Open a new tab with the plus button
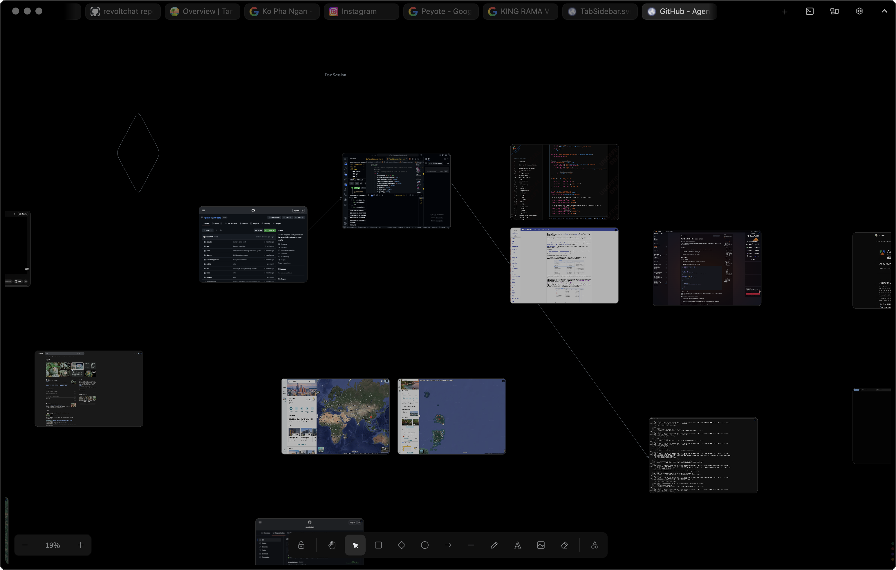 point(785,12)
